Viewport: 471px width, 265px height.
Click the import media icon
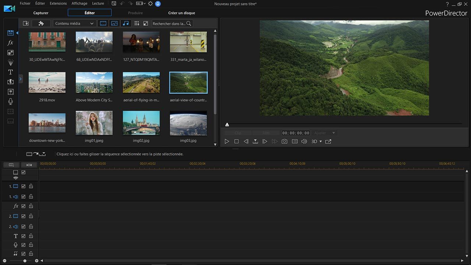click(x=25, y=23)
